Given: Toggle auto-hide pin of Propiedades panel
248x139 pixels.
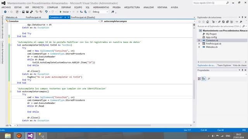Looking at the screenshot, I should pyautogui.click(x=242, y=70).
